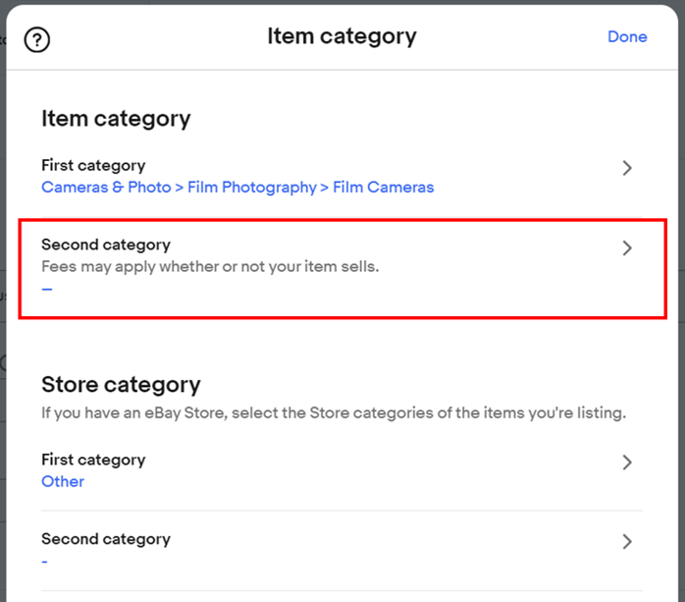Choose the Store Second category label
Screen dimensions: 685x602
tap(106, 539)
